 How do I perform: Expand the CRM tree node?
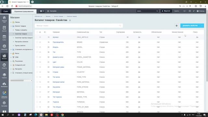click(x=11, y=57)
